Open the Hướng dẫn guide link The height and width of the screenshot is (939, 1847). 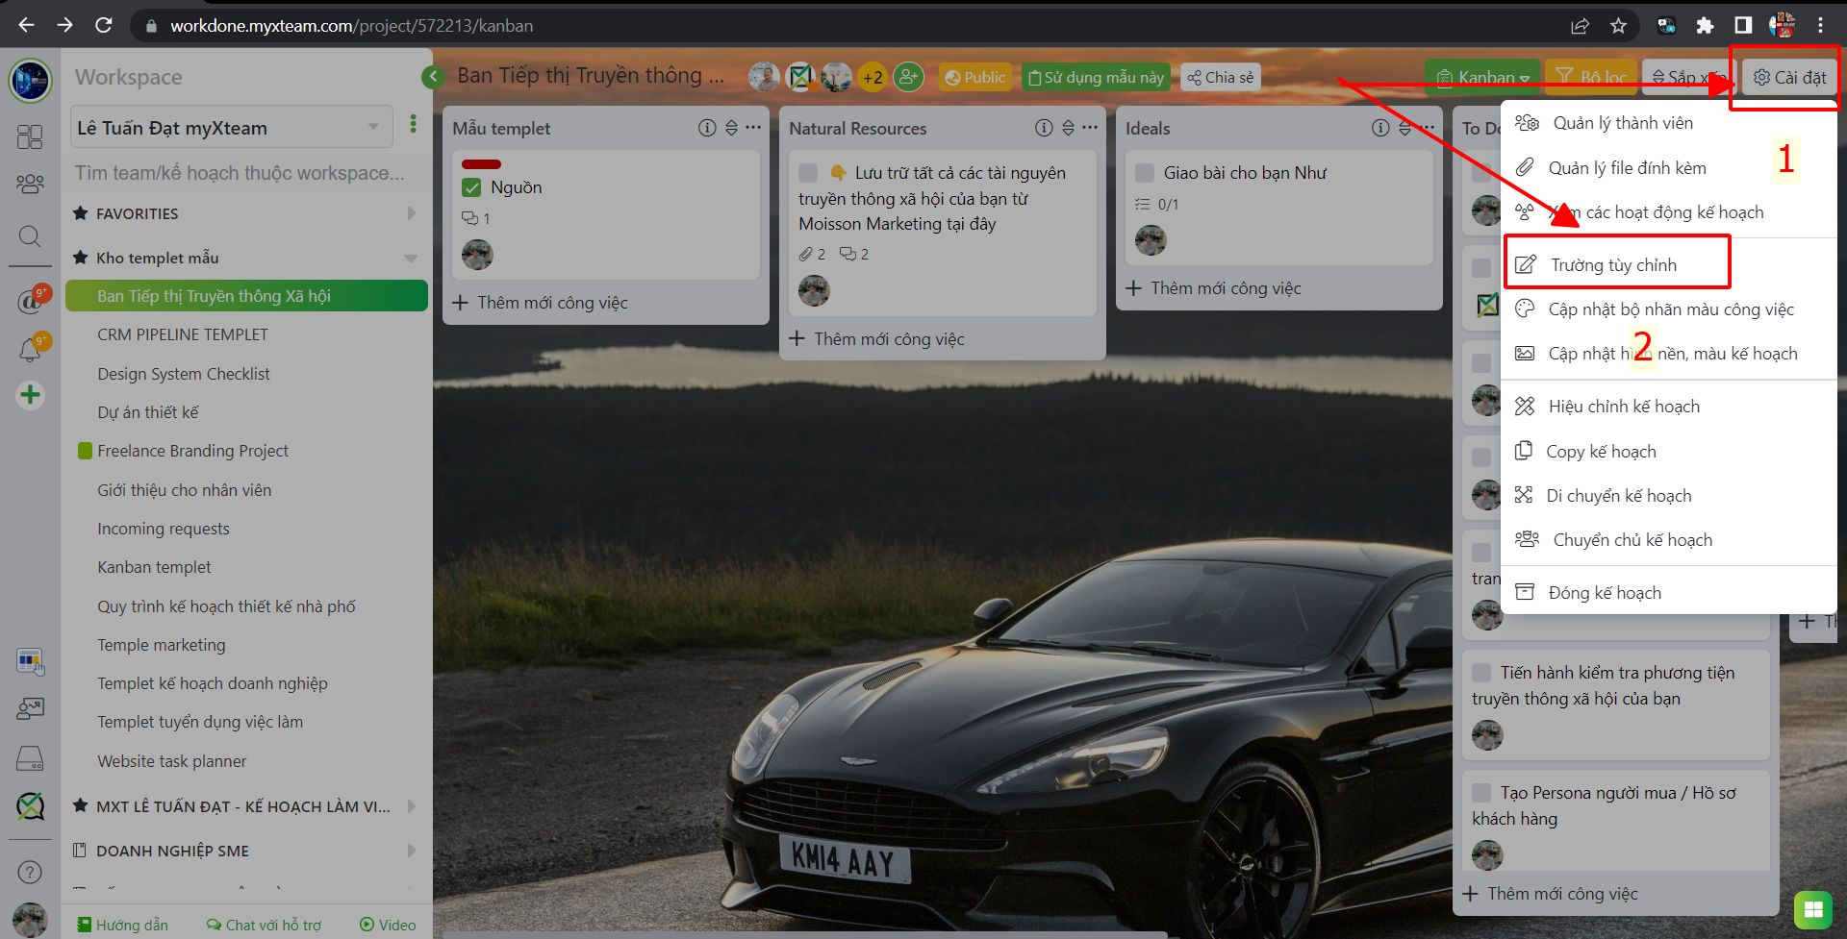123,925
